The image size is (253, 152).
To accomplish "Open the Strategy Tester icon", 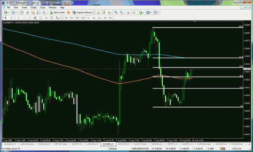I will 44,13.
